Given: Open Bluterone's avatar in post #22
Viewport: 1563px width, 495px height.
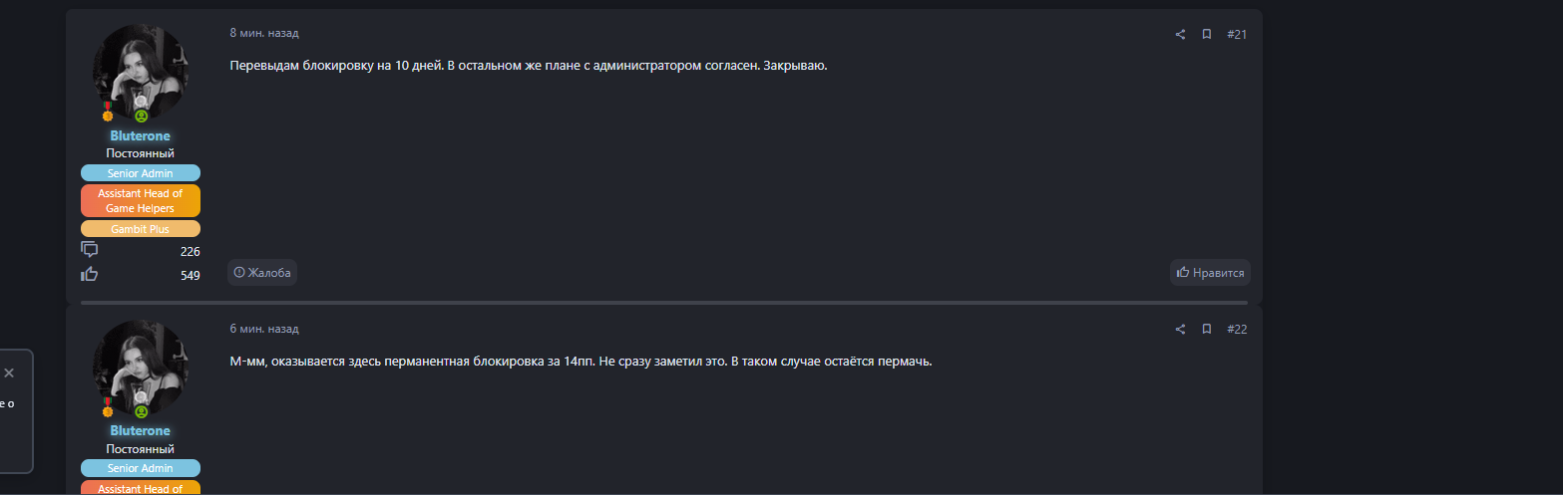Looking at the screenshot, I should click(x=141, y=363).
